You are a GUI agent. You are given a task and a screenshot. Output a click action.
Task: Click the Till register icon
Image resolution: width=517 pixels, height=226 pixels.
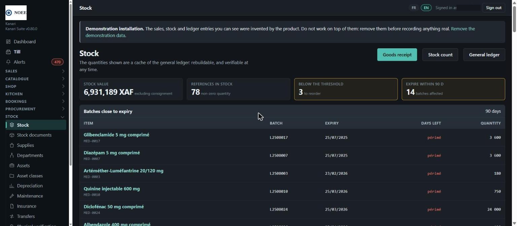click(x=8, y=52)
